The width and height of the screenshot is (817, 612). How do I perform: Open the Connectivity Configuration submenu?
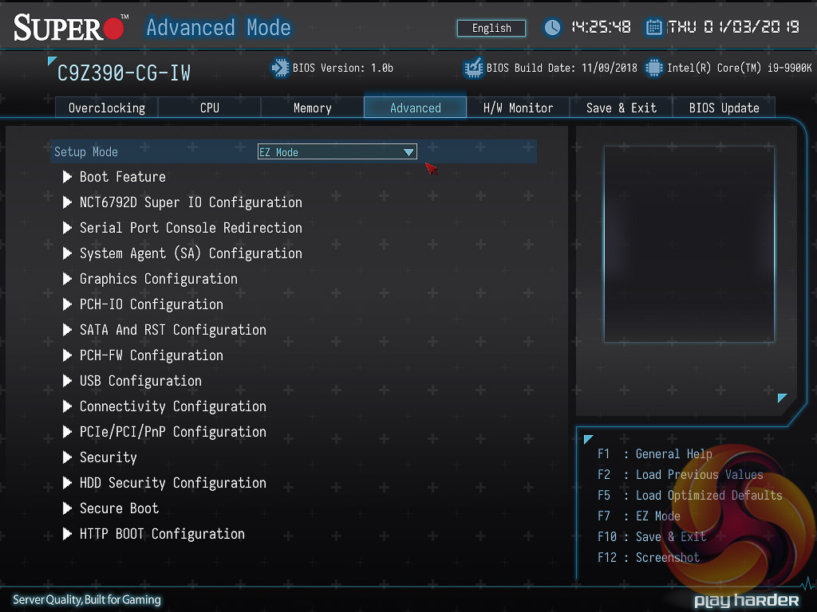(x=172, y=406)
